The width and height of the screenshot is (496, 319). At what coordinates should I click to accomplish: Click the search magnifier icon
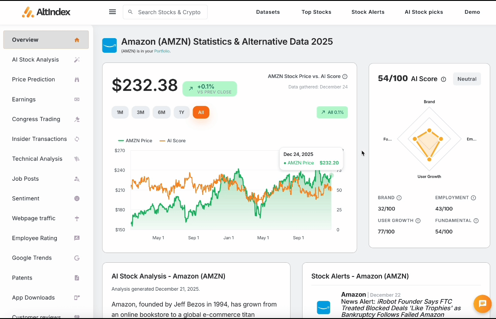tap(130, 12)
